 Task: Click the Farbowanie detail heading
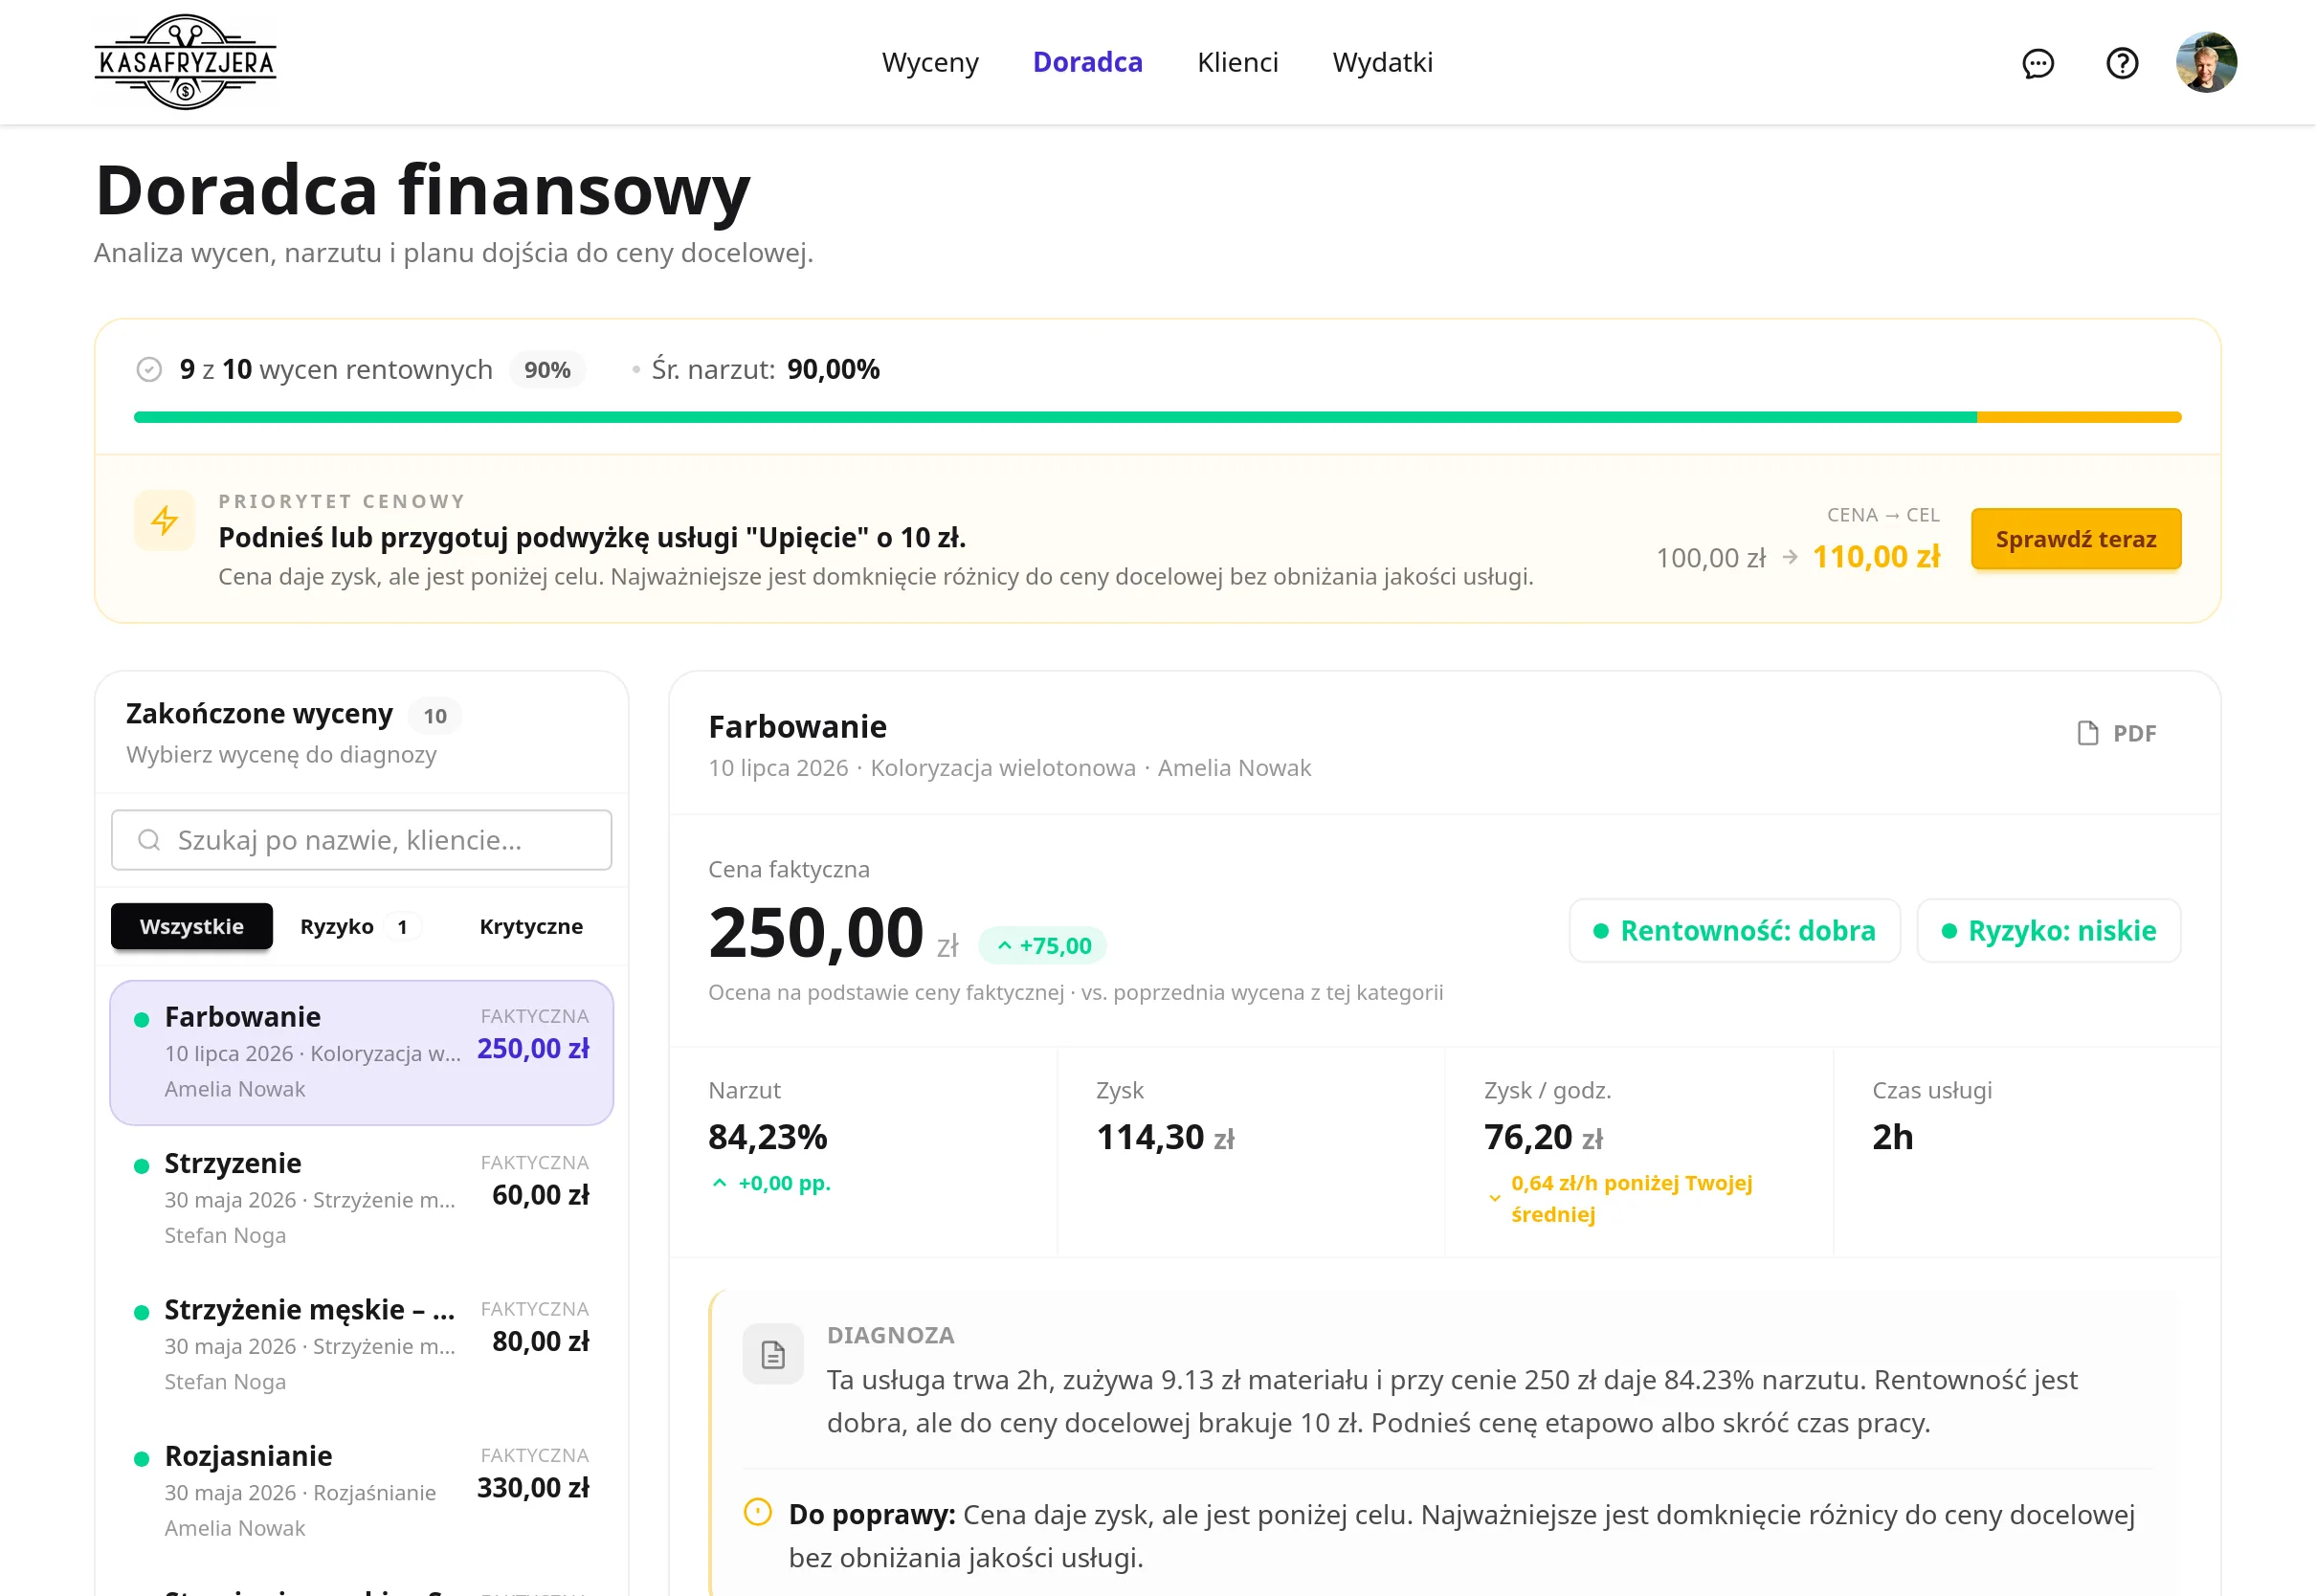tap(797, 727)
